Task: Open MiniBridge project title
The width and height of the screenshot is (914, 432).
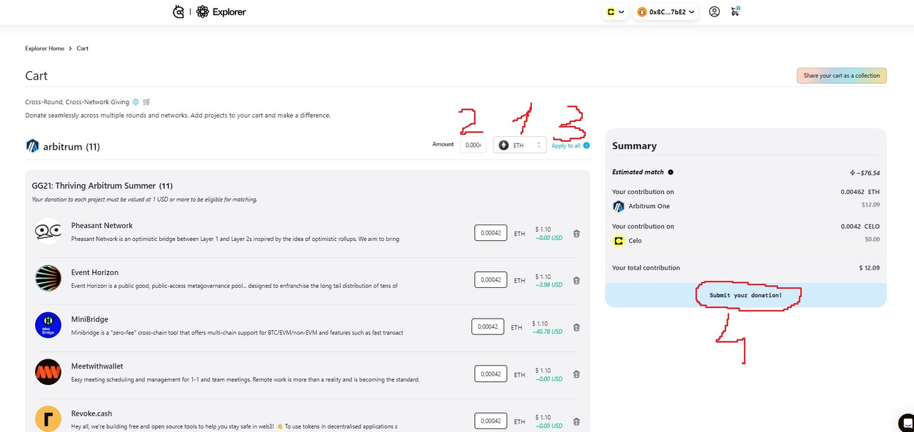Action: (90, 319)
